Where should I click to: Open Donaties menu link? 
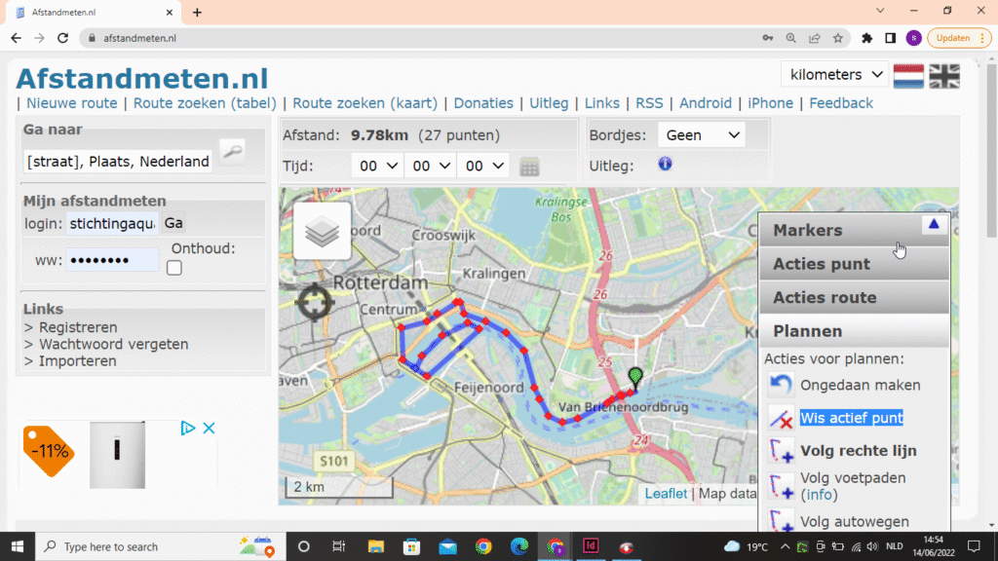(483, 103)
